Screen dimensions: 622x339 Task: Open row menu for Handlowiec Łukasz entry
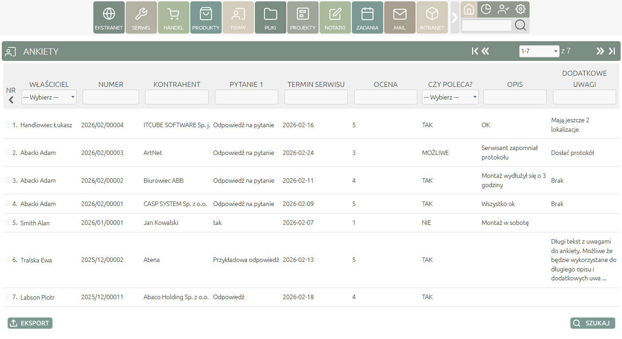pyautogui.click(x=7, y=124)
